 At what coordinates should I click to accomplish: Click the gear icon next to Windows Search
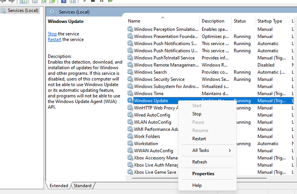click(x=130, y=72)
